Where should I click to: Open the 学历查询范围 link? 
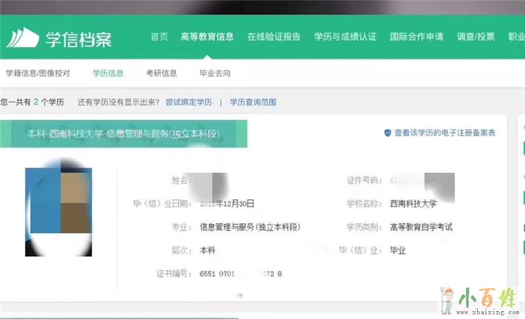(253, 102)
